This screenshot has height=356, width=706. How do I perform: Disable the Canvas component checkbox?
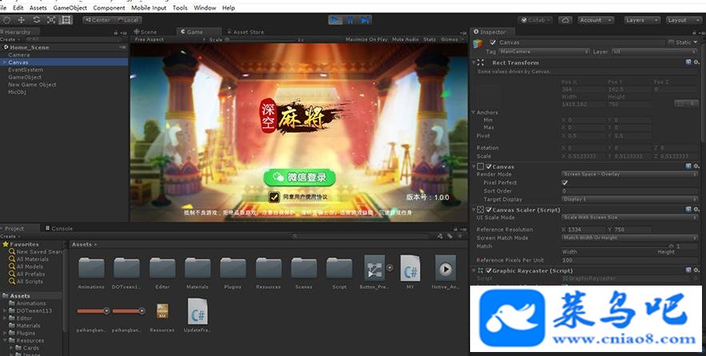(x=489, y=166)
